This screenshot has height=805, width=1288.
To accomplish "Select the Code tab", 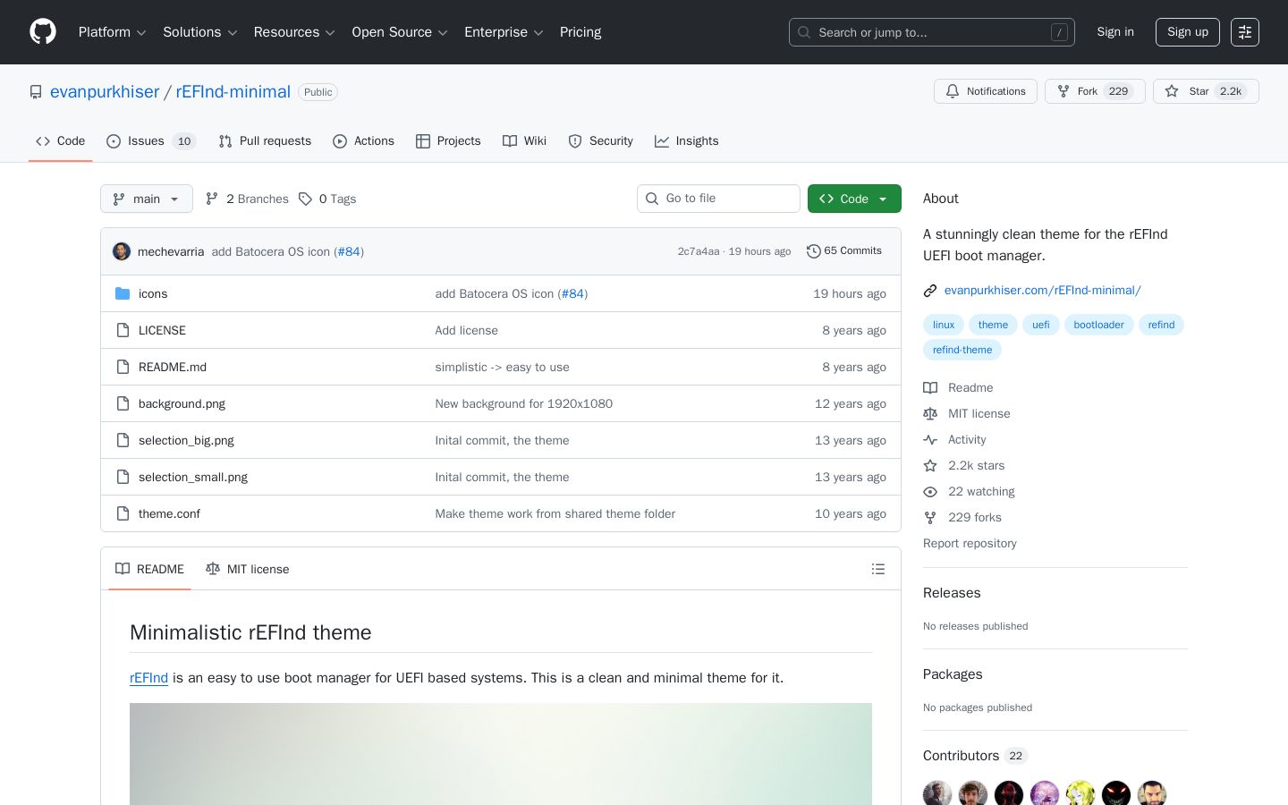I will tap(60, 141).
